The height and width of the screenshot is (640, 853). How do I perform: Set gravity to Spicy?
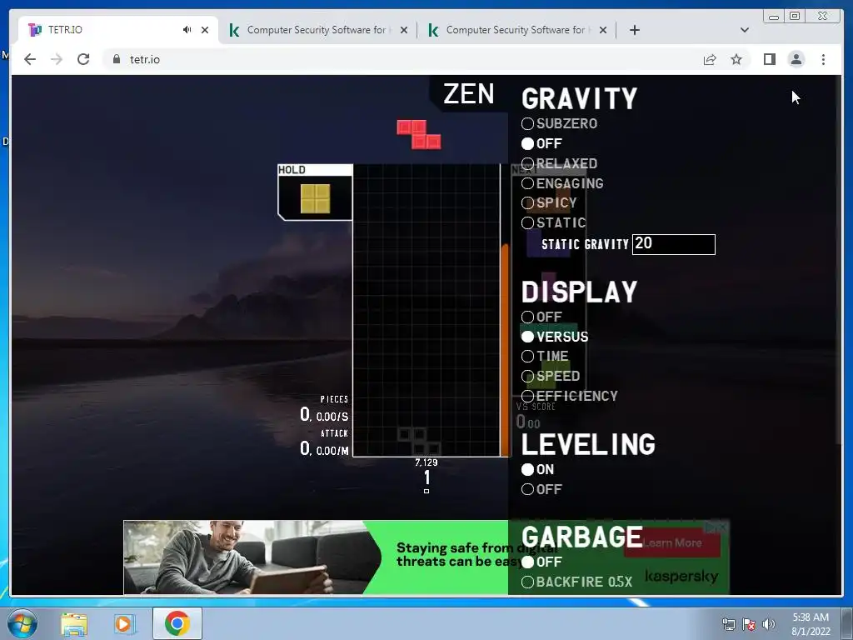[549, 203]
